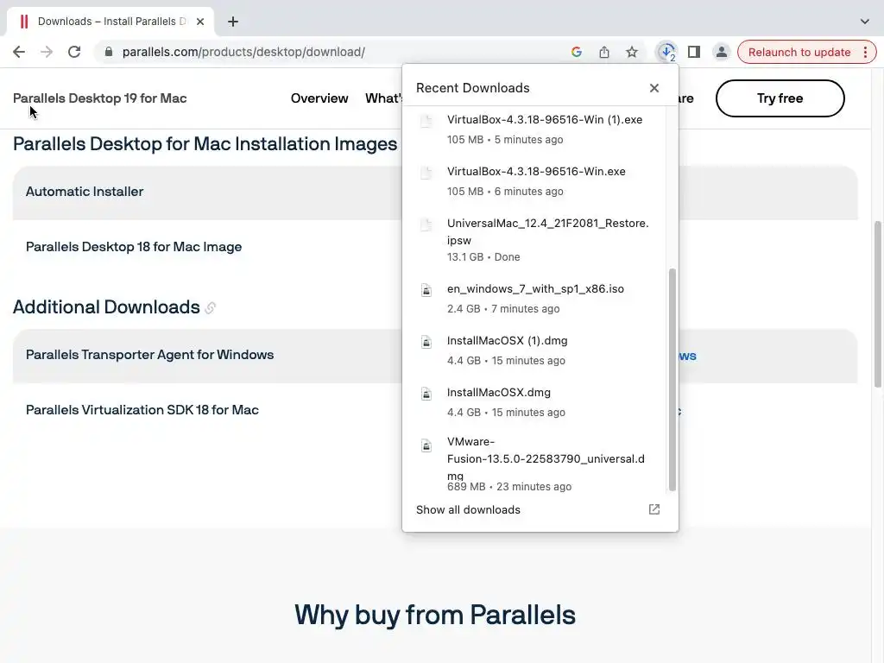Click the Parallels favicon on the tab
The height and width of the screenshot is (663, 884).
[23, 22]
